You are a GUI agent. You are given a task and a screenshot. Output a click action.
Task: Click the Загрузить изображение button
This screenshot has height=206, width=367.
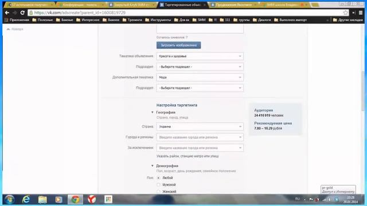(178, 45)
